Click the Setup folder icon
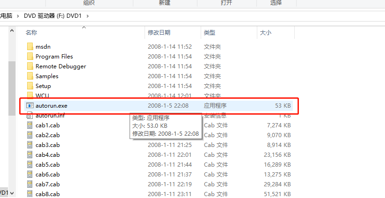The height and width of the screenshot is (198, 385). pos(29,86)
